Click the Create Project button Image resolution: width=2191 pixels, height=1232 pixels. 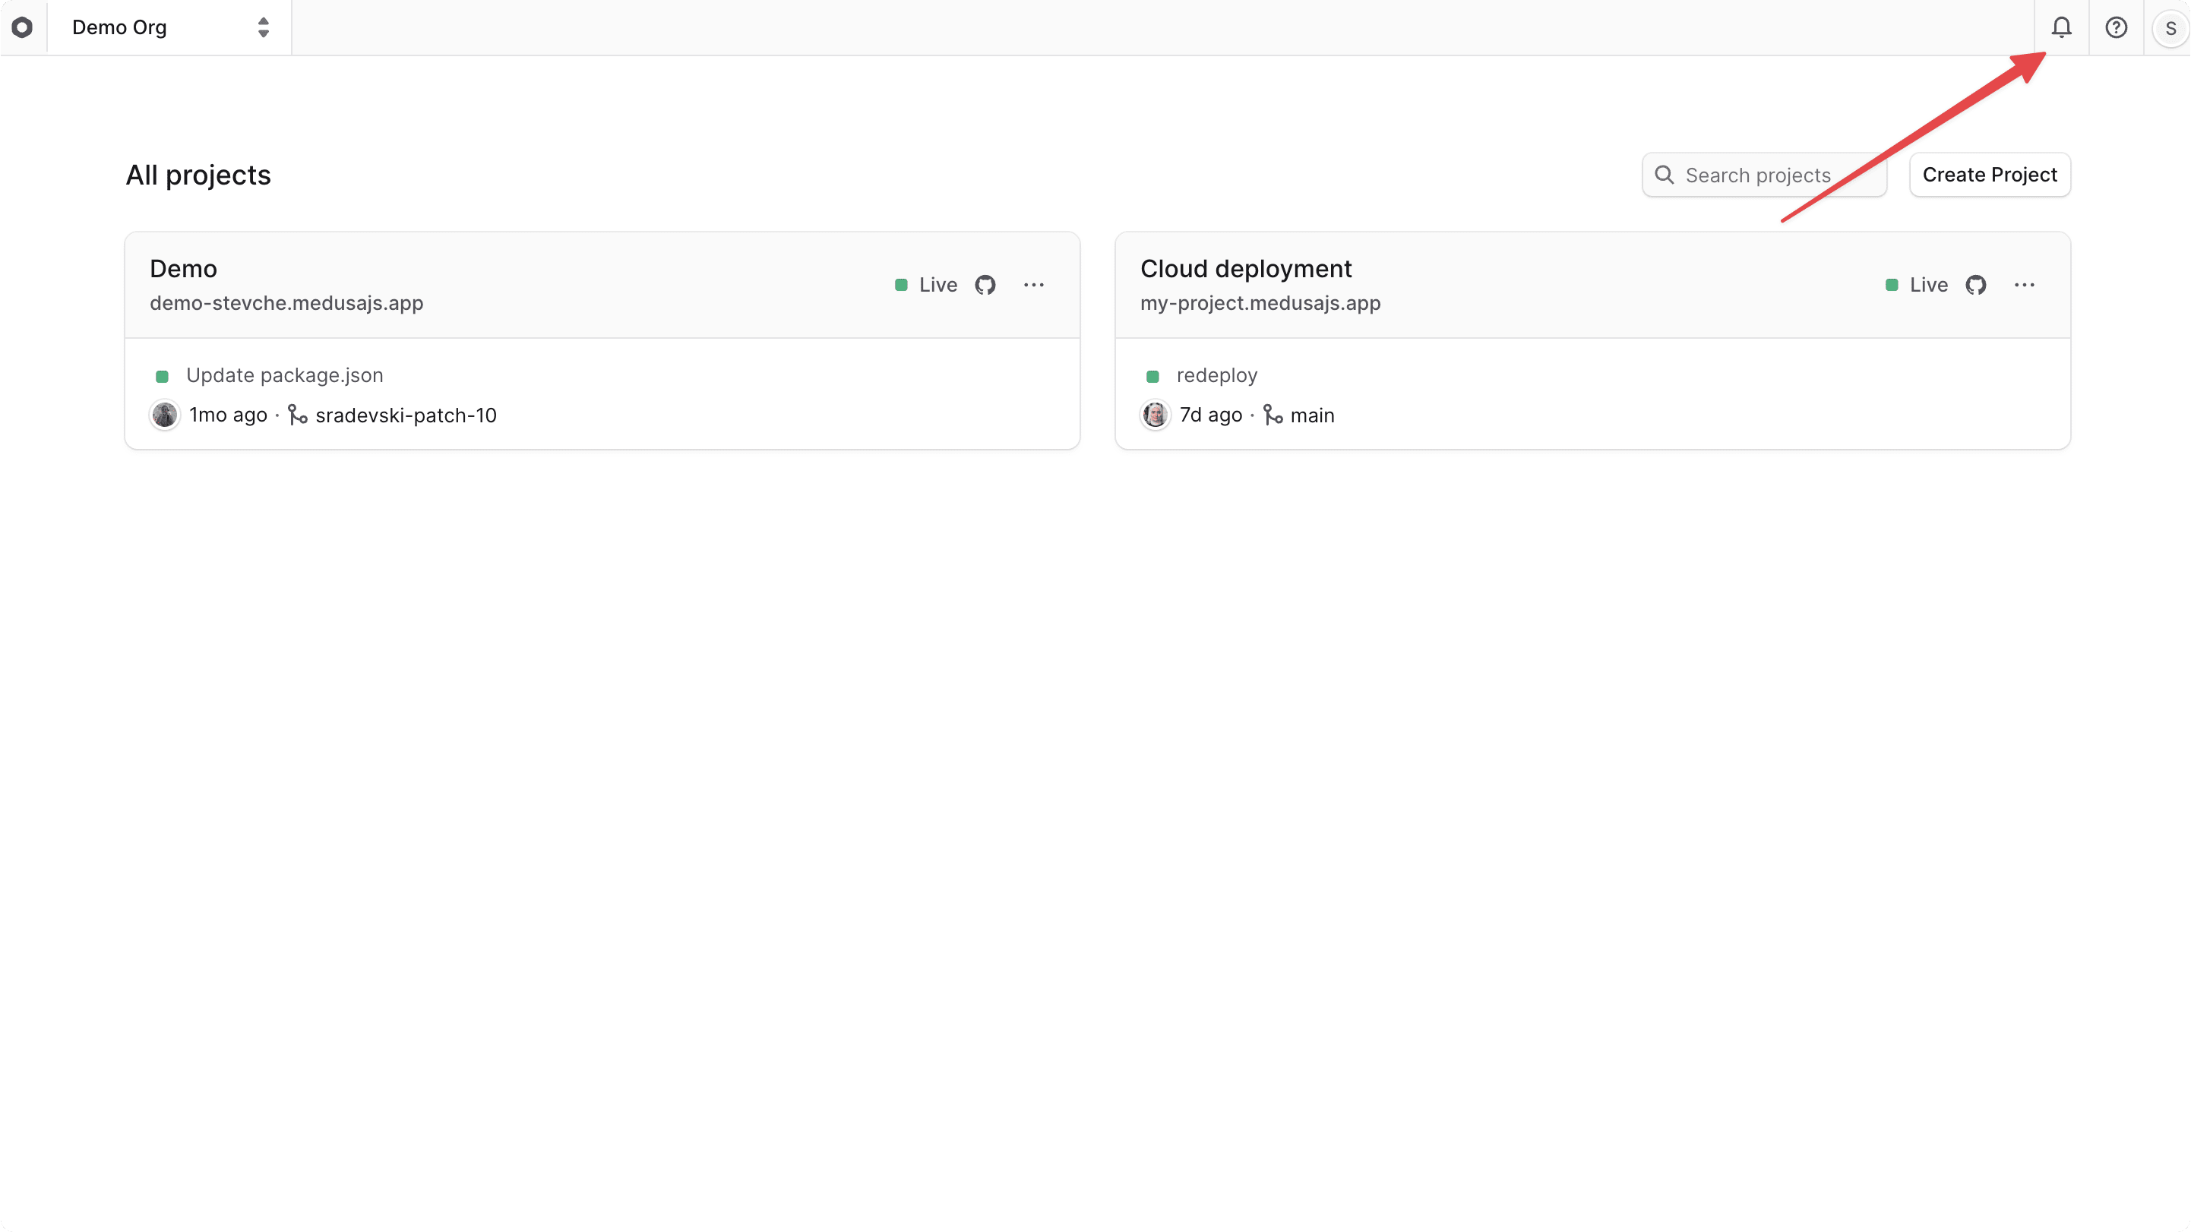[1990, 174]
